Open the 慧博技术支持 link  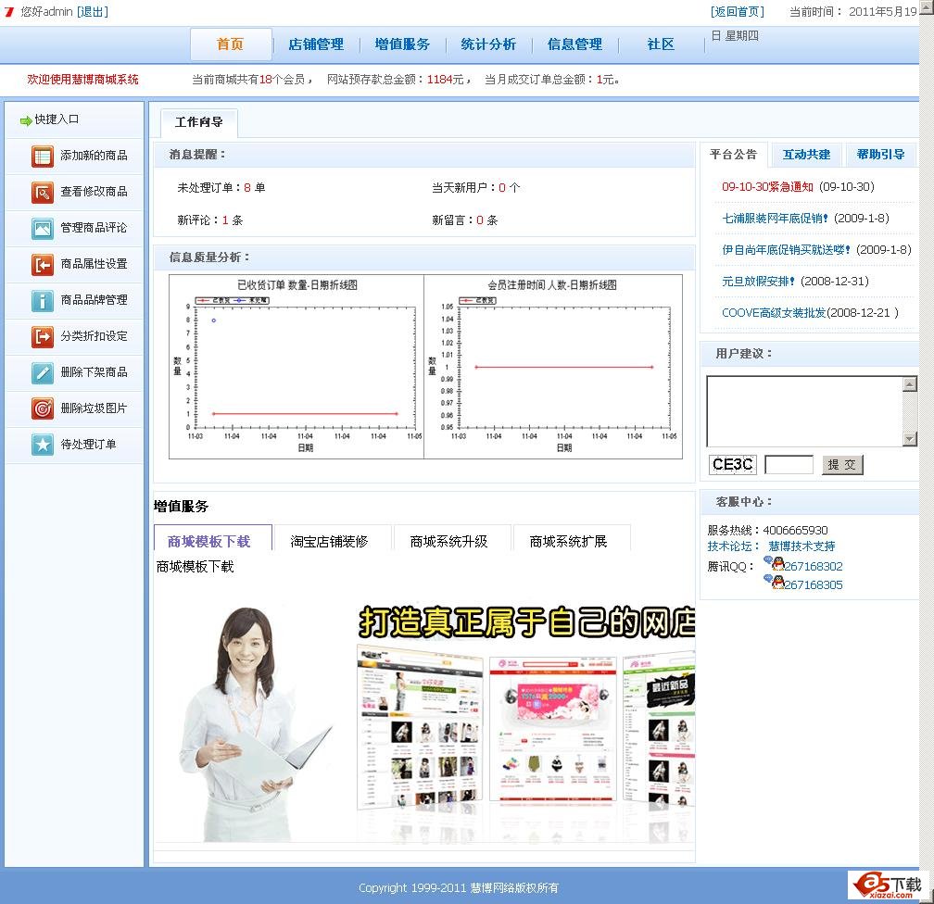pyautogui.click(x=801, y=546)
